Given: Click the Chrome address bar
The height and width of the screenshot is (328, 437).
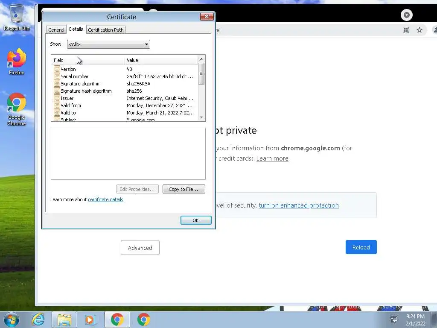Looking at the screenshot, I should tap(306, 30).
